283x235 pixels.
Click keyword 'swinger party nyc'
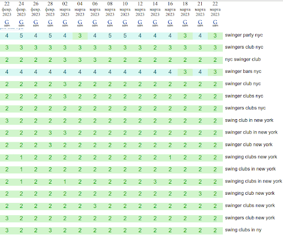(x=244, y=35)
